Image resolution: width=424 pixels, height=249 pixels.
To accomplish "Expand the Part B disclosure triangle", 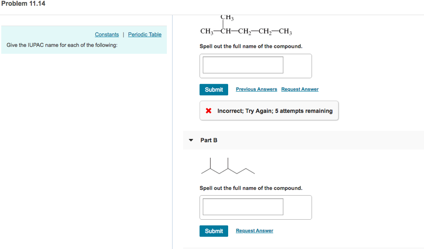I will [x=190, y=140].
